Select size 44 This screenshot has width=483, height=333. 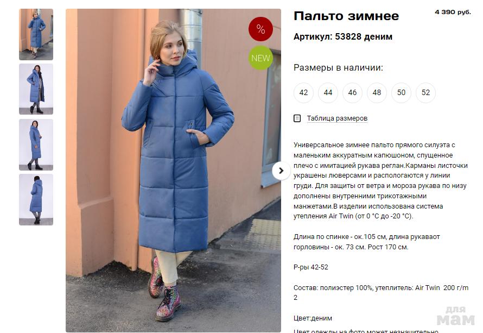click(328, 92)
